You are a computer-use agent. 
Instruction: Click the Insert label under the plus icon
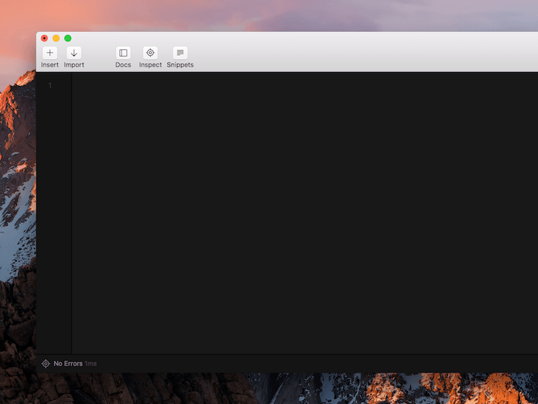point(50,65)
